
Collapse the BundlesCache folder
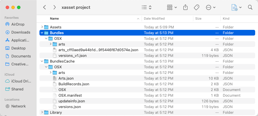tap(42, 61)
